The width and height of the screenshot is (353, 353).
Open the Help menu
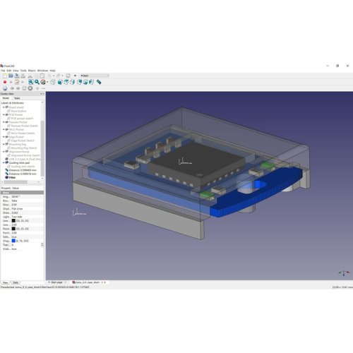point(52,71)
